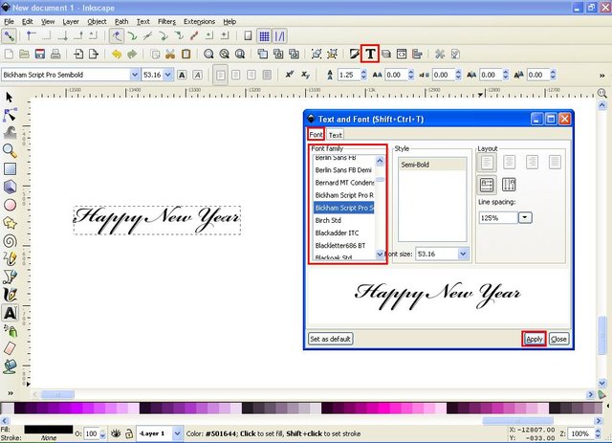Switch to the Font tab in dialog
This screenshot has width=612, height=443.
(316, 134)
